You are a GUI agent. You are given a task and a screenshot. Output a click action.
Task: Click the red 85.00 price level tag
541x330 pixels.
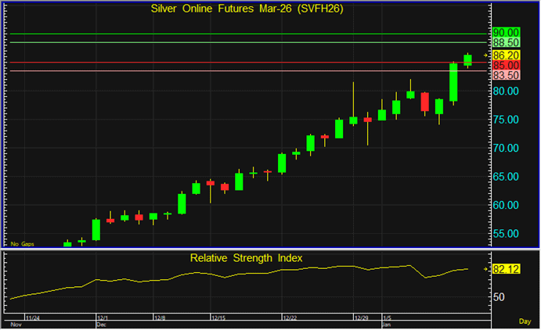505,66
